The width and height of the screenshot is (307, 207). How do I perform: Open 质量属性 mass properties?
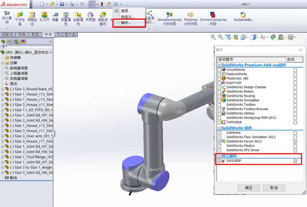[66, 19]
